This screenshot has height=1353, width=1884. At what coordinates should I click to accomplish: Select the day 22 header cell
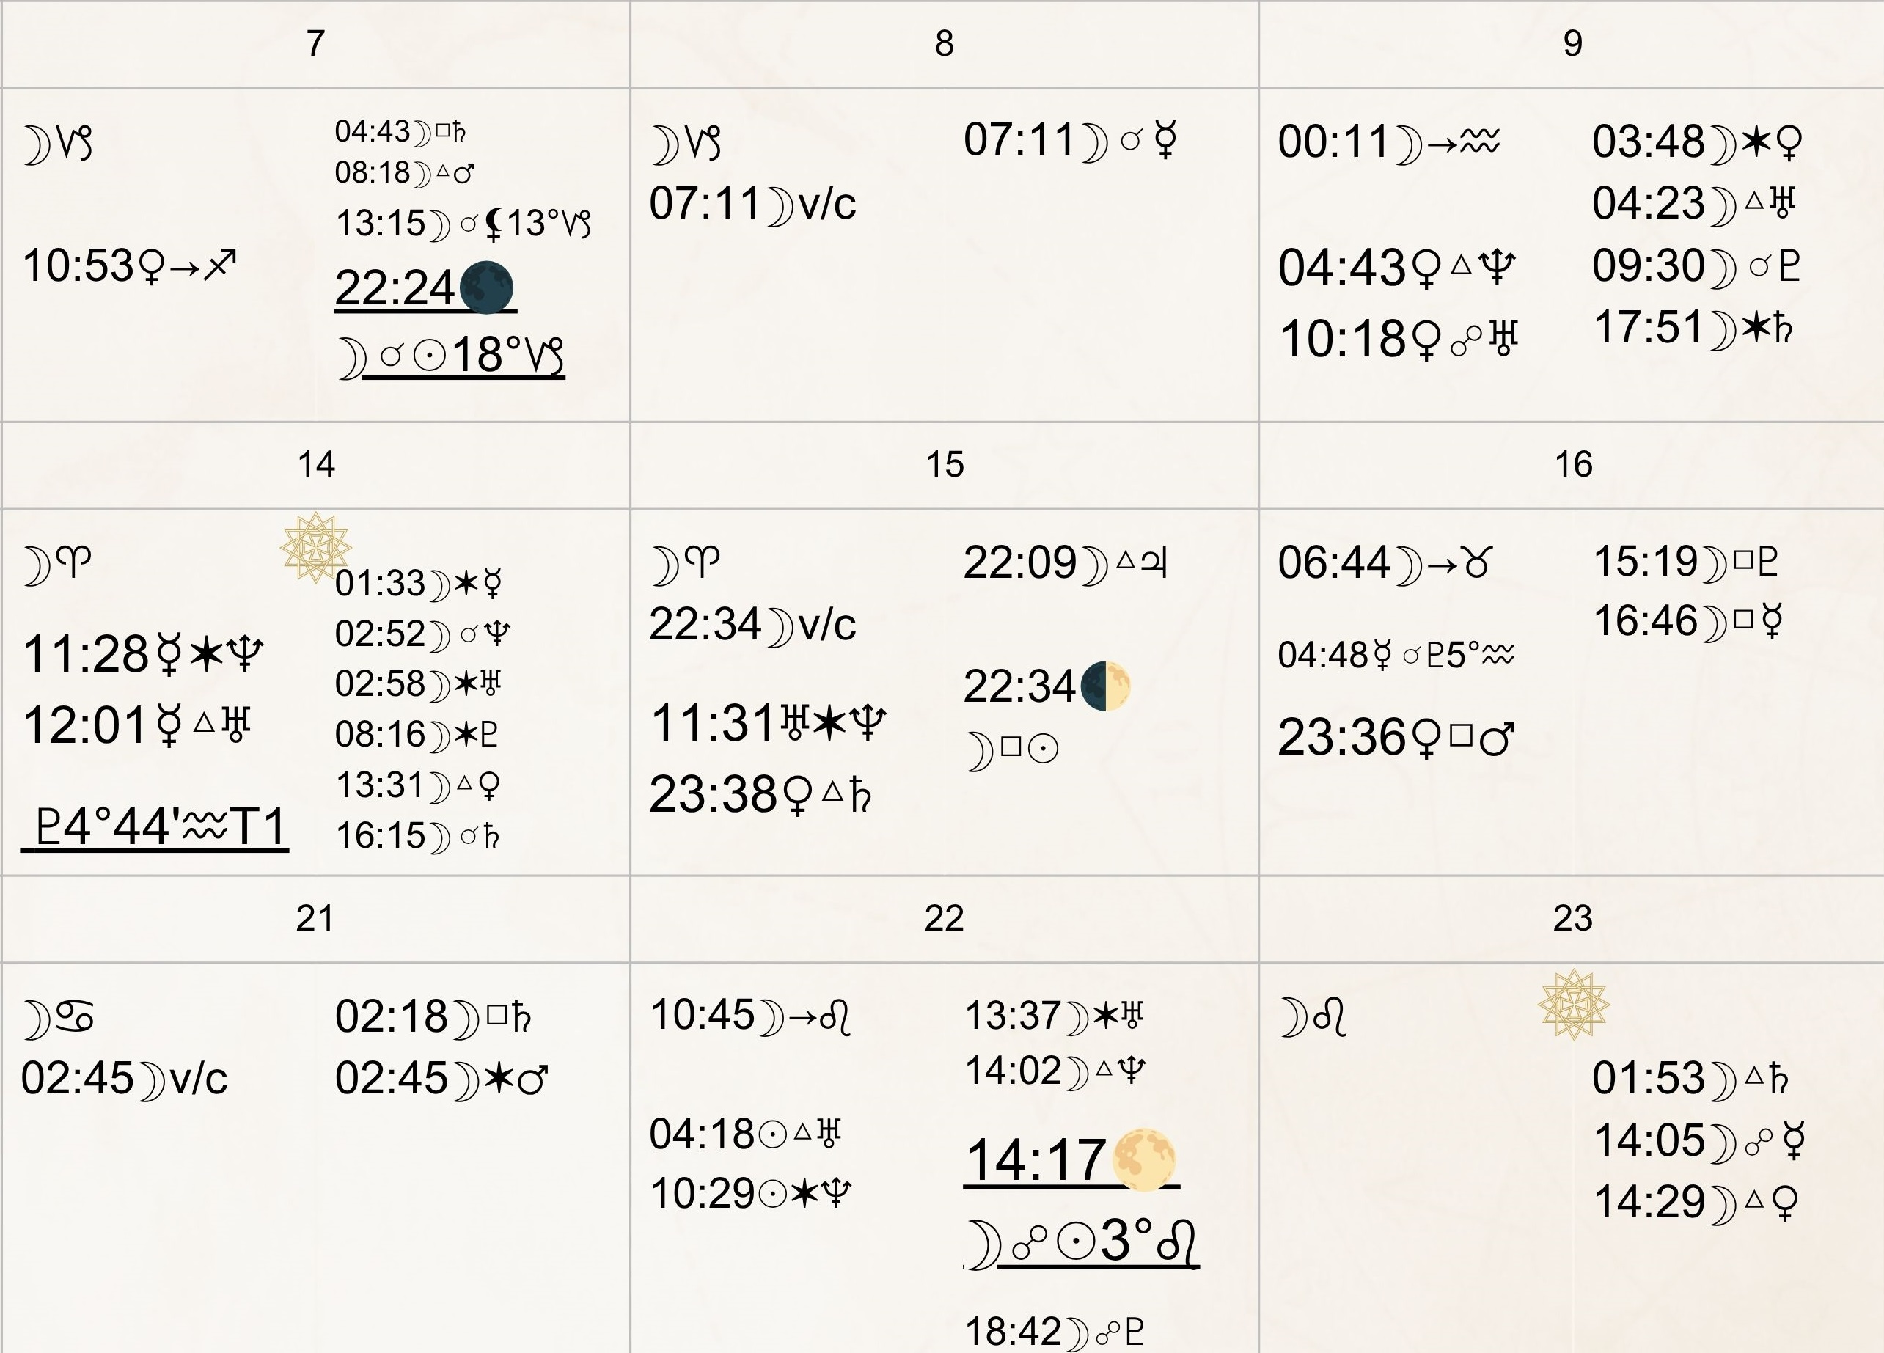coord(944,919)
